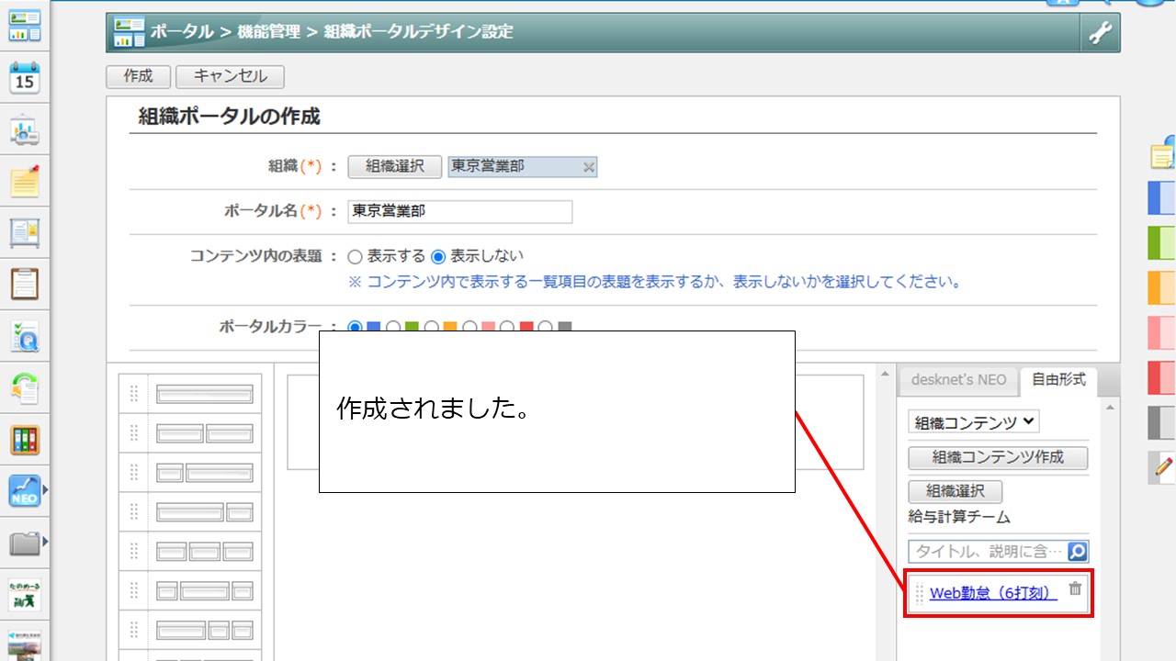This screenshot has height=661, width=1176.
Task: Choose the green portal color radio
Action: (x=393, y=327)
